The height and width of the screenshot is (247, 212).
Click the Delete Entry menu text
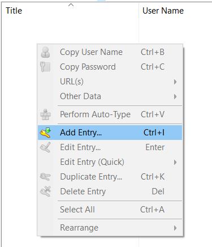pos(83,191)
